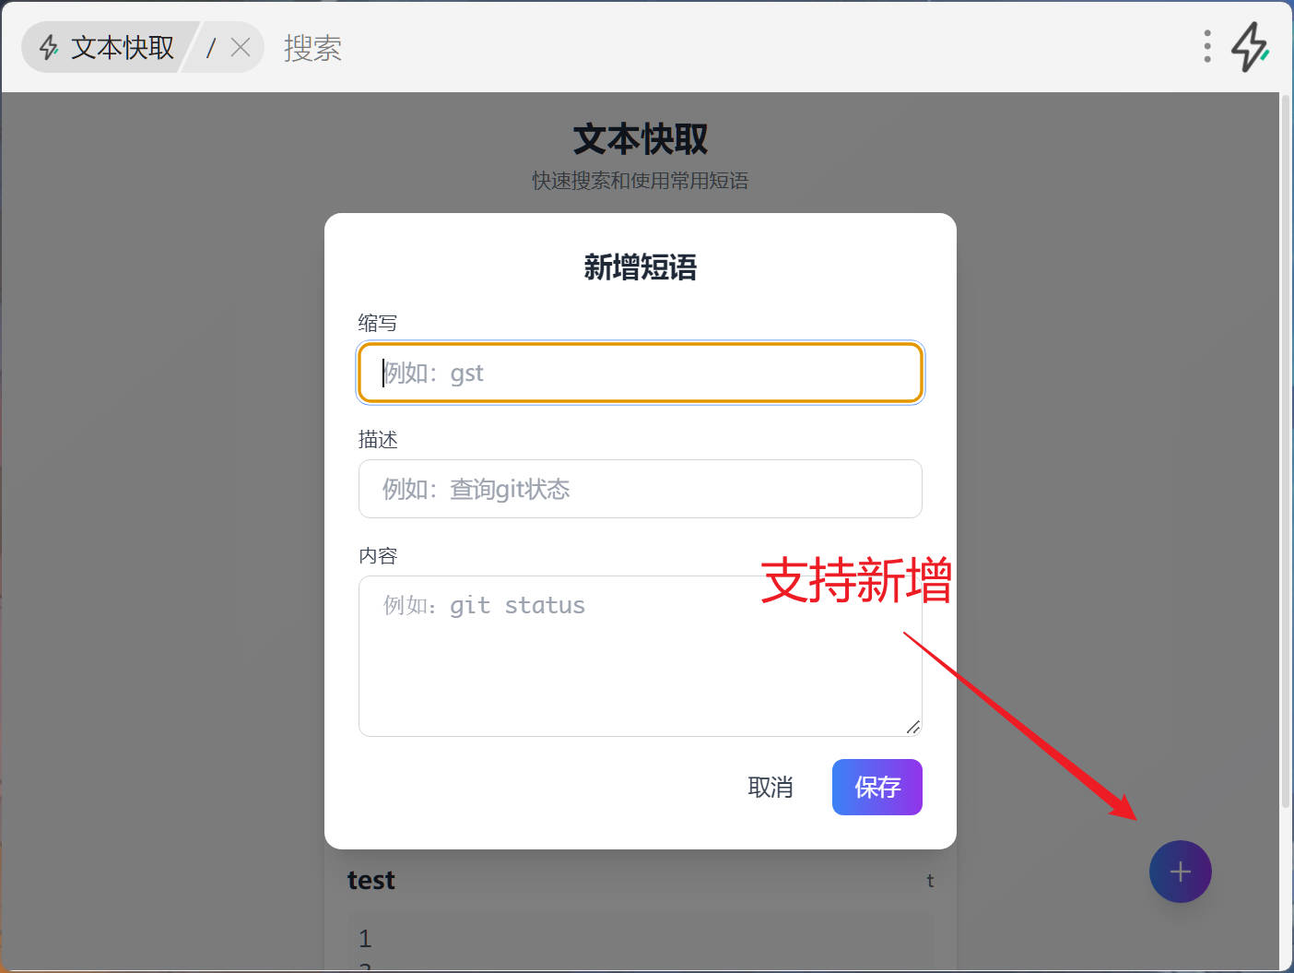Select the 文本快取 plugin tag label
Image resolution: width=1294 pixels, height=973 pixels.
122,47
